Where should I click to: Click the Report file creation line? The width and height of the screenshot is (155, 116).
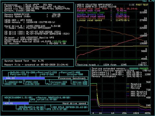coord(36,65)
